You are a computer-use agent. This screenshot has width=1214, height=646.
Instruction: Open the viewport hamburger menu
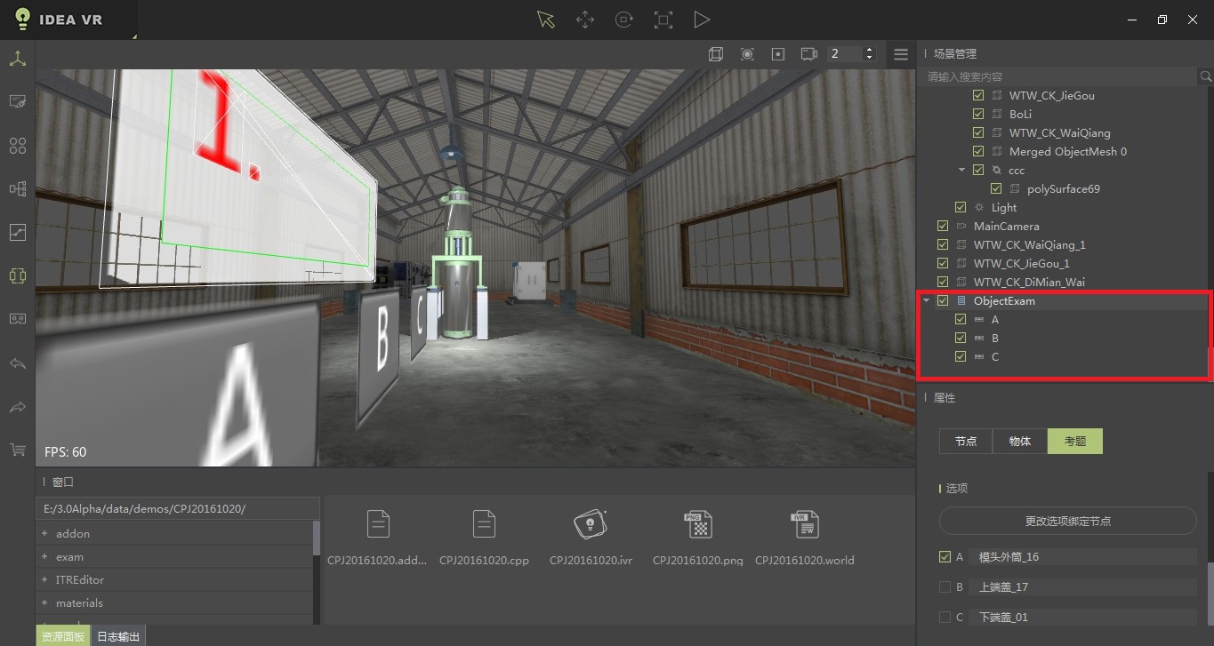[x=900, y=53]
